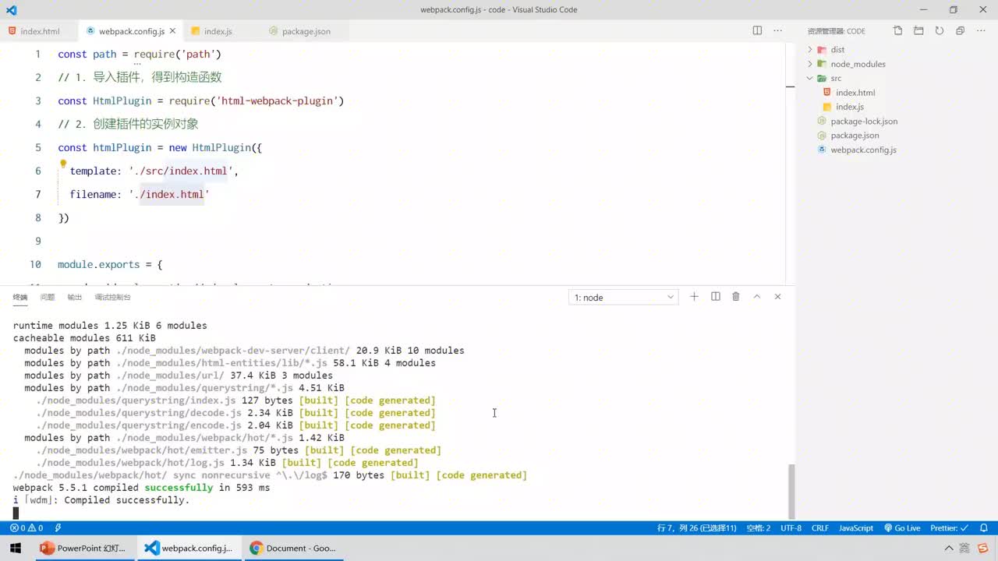Click the 资源管理器: CODE explorer header

point(836,31)
